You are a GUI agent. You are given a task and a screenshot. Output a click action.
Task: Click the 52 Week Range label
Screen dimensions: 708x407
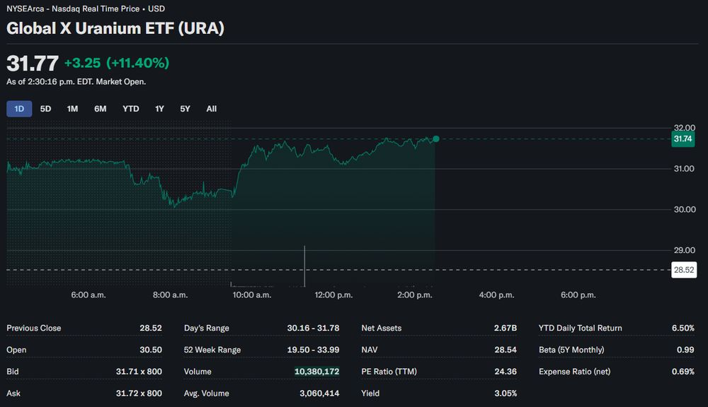pyautogui.click(x=212, y=350)
